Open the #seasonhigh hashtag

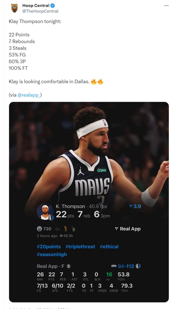tap(52, 254)
